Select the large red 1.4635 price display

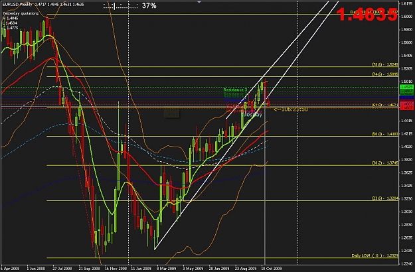tap(367, 14)
